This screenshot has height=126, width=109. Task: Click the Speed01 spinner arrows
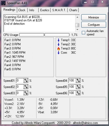(x=26, y=80)
